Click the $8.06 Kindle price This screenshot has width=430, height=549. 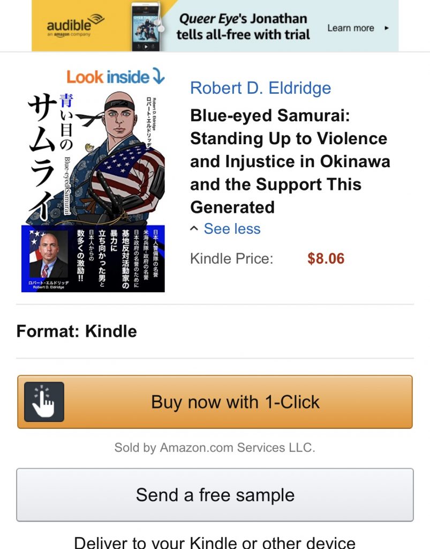click(326, 258)
